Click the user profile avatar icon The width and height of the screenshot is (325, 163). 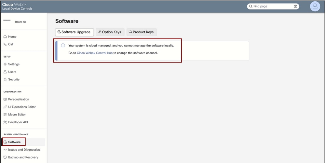pos(315,6)
